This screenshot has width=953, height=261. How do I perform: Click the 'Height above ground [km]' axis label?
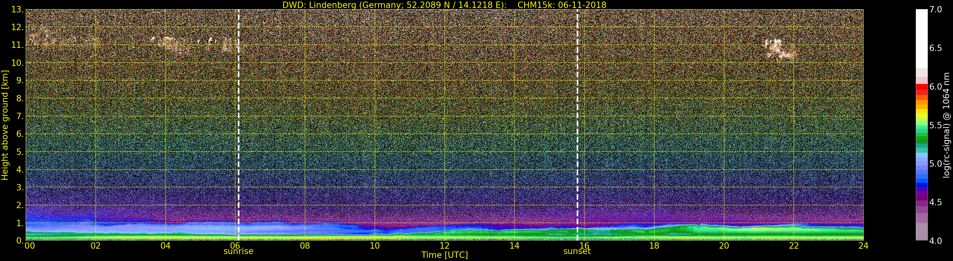coord(5,125)
